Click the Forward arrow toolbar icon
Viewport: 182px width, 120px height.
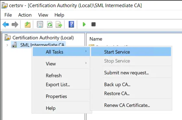[15, 24]
